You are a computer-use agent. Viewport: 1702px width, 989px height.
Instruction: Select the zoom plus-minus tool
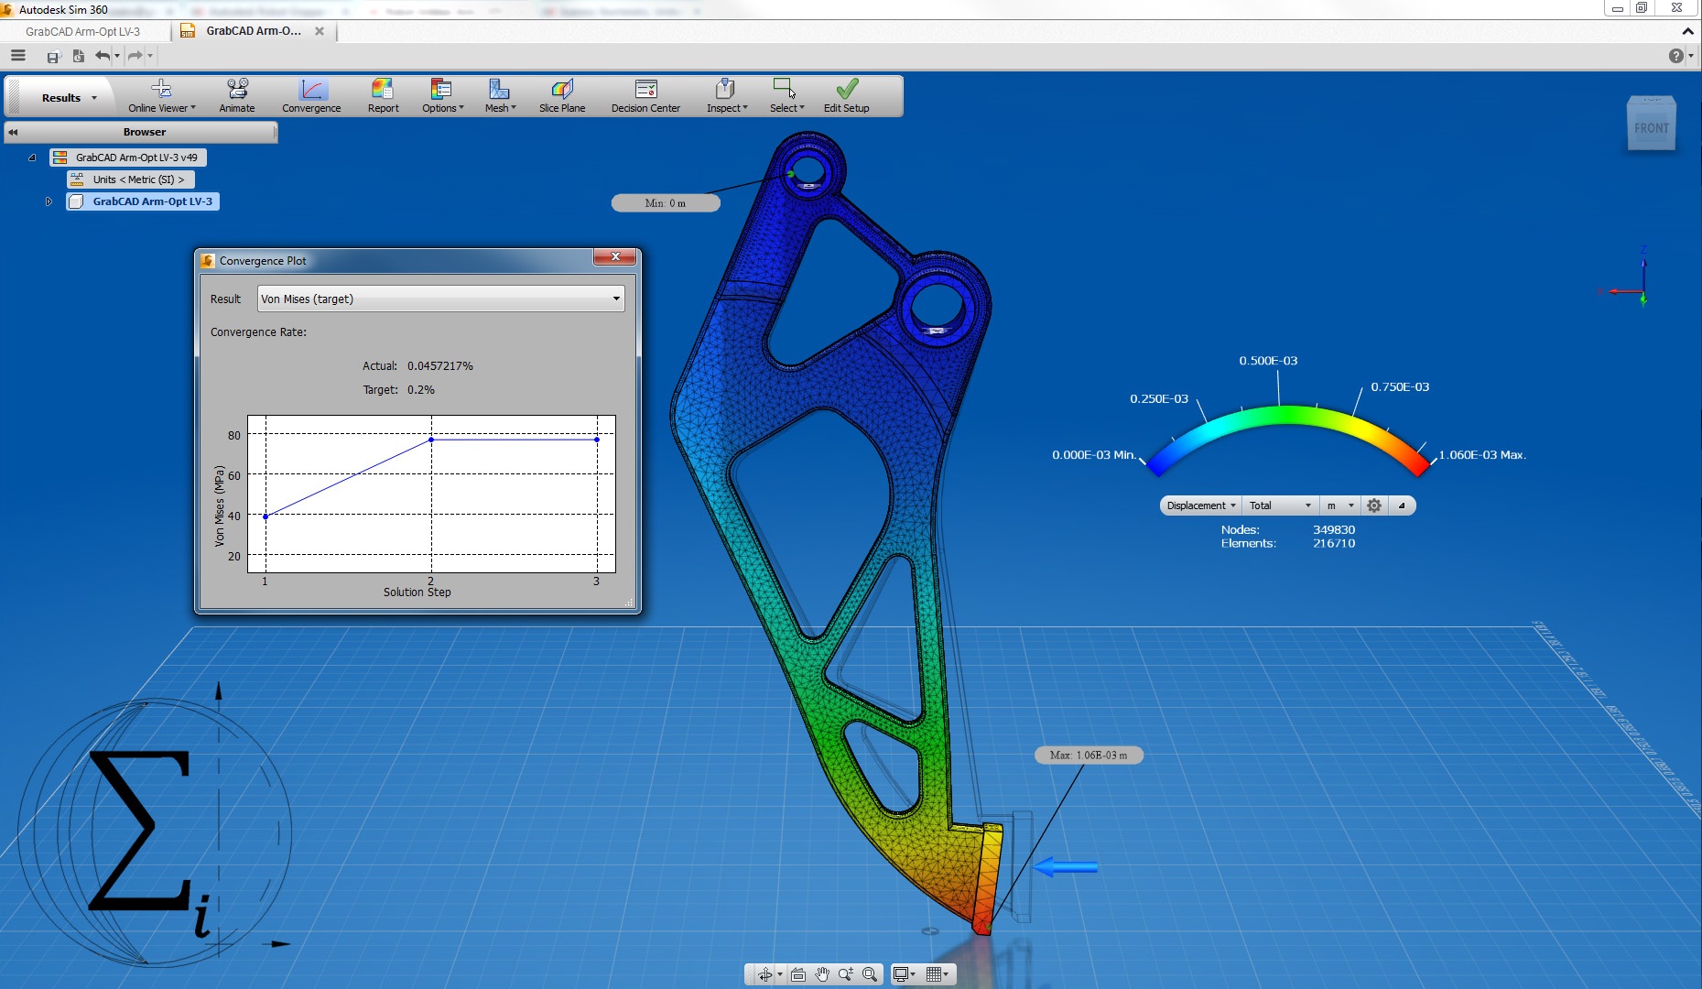coord(846,974)
